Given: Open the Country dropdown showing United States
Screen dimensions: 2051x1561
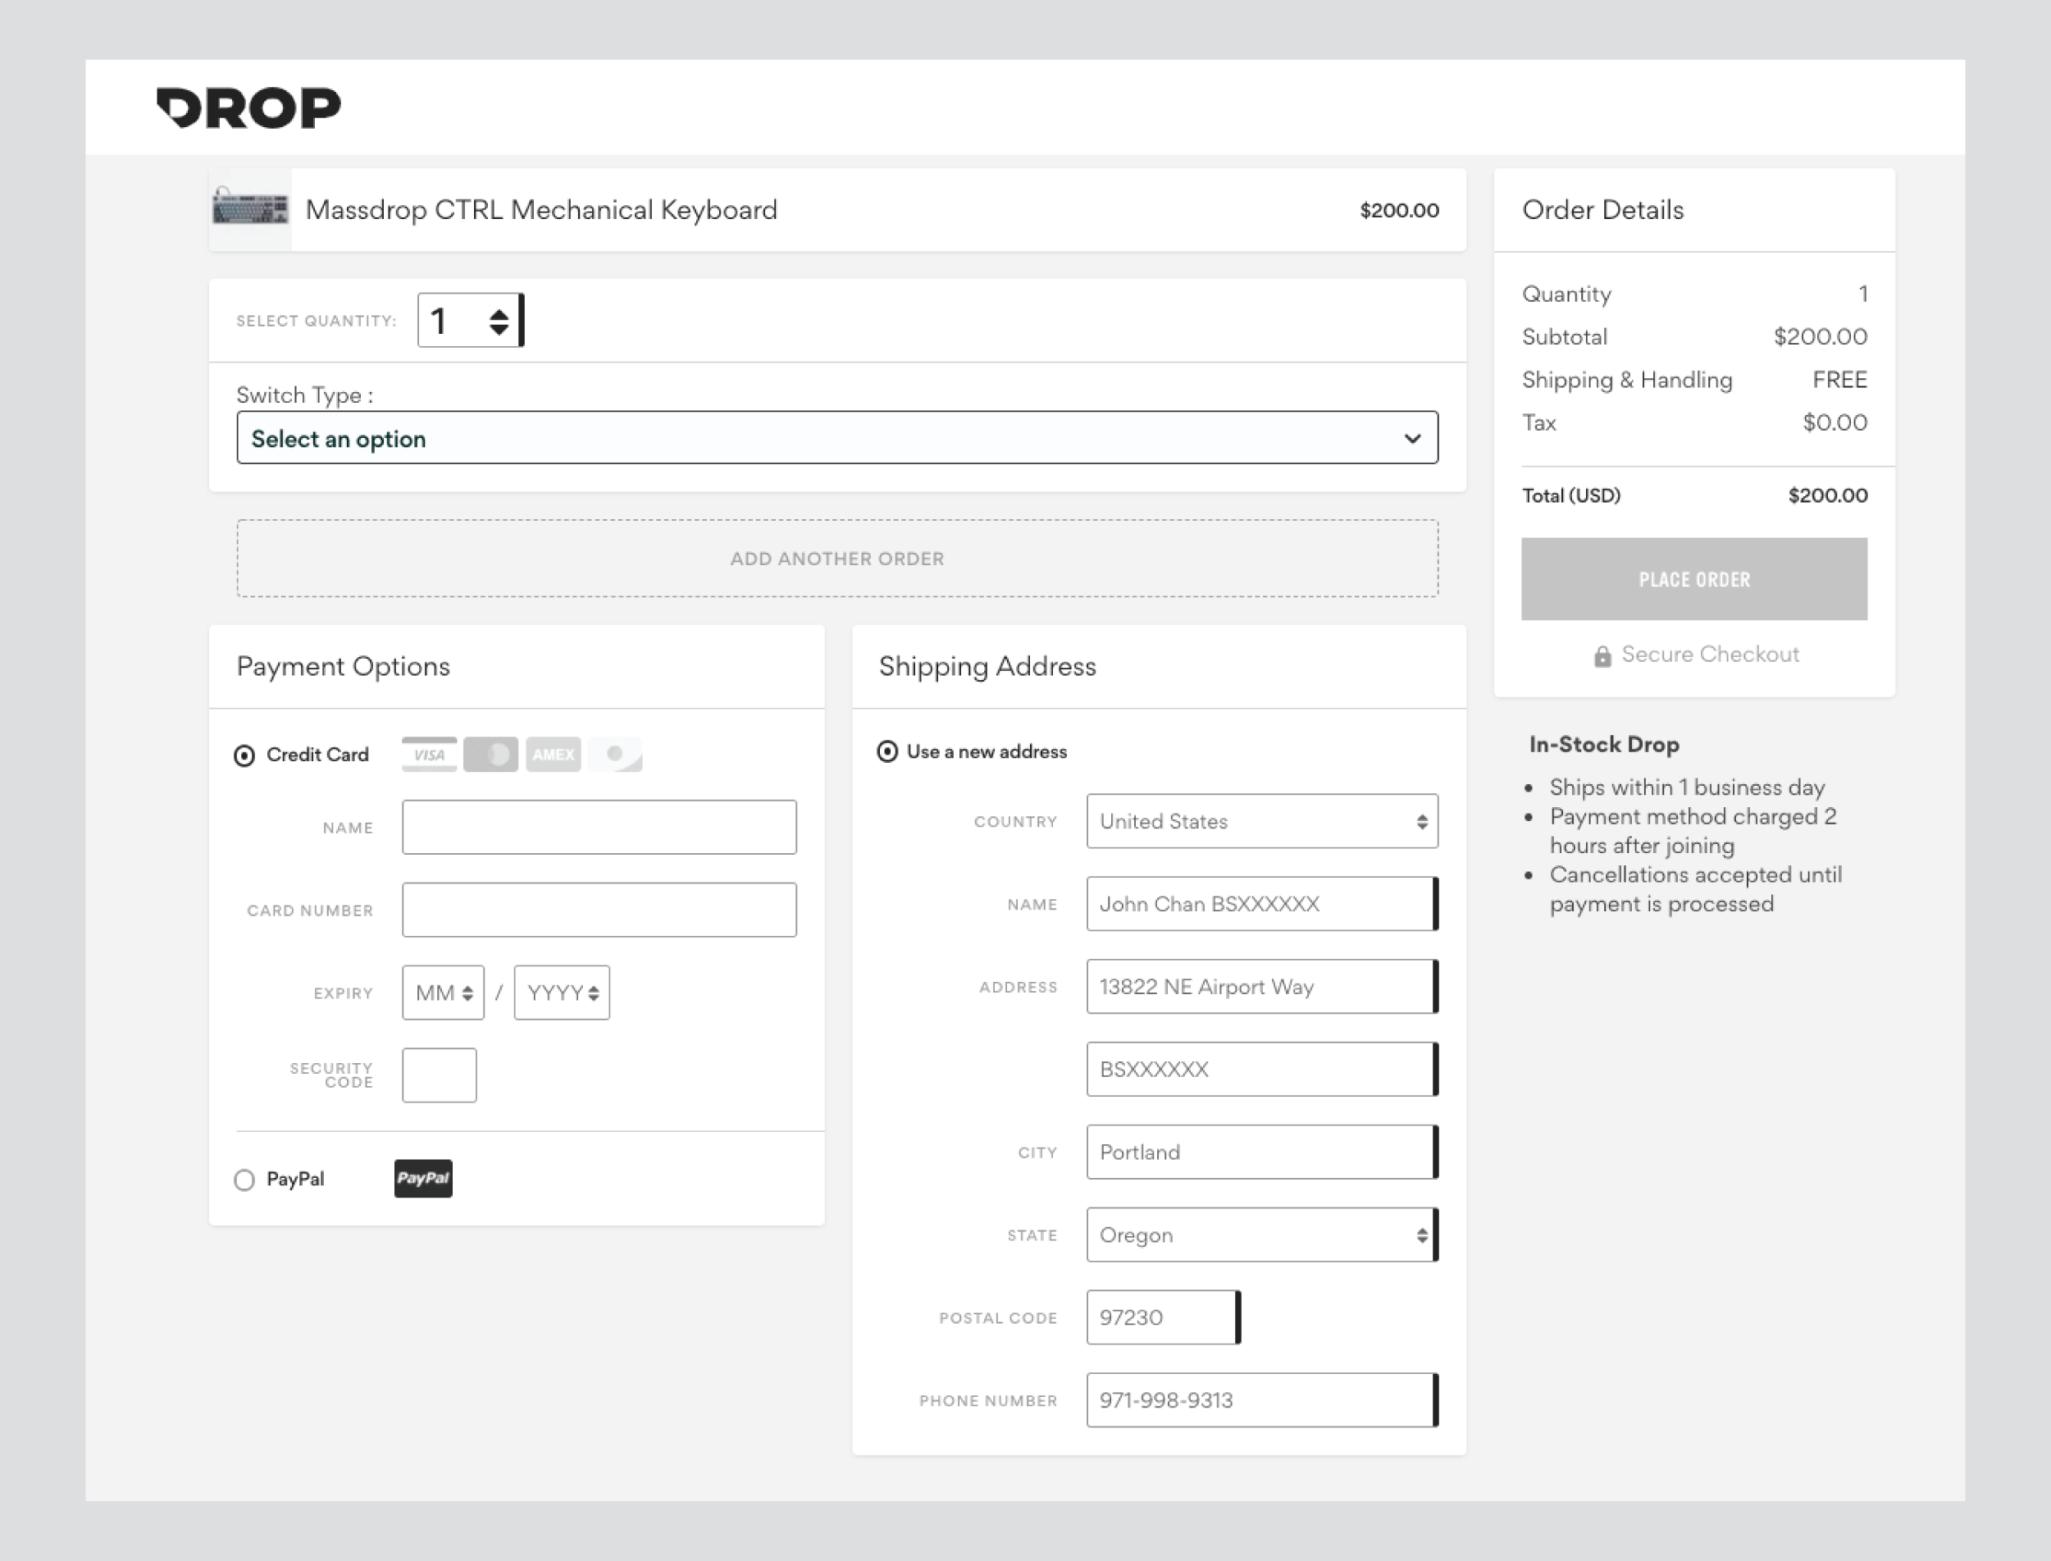Looking at the screenshot, I should [x=1261, y=821].
